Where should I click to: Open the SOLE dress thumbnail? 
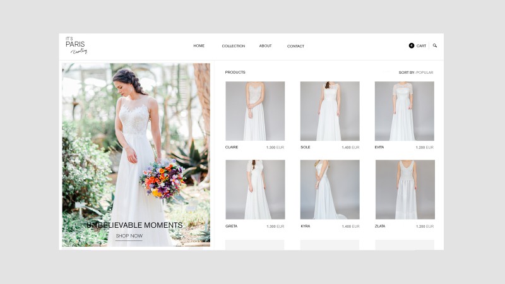pos(330,111)
